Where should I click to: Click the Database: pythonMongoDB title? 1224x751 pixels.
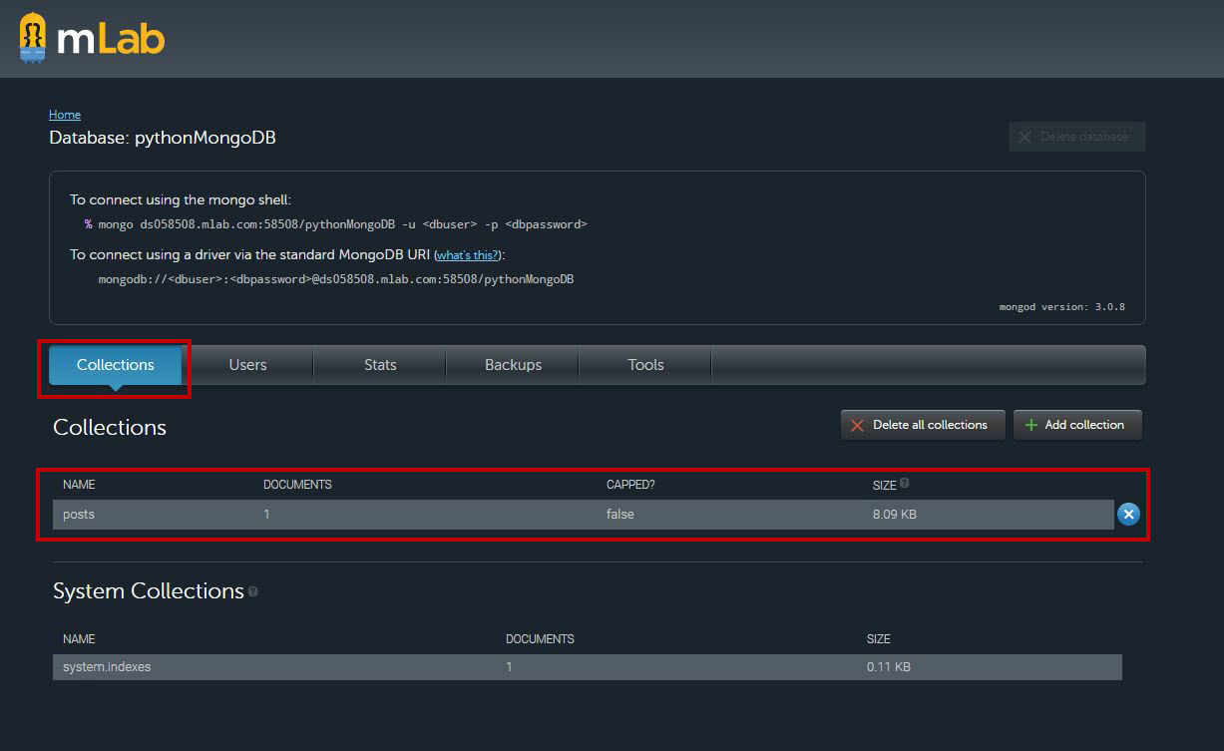pos(163,138)
